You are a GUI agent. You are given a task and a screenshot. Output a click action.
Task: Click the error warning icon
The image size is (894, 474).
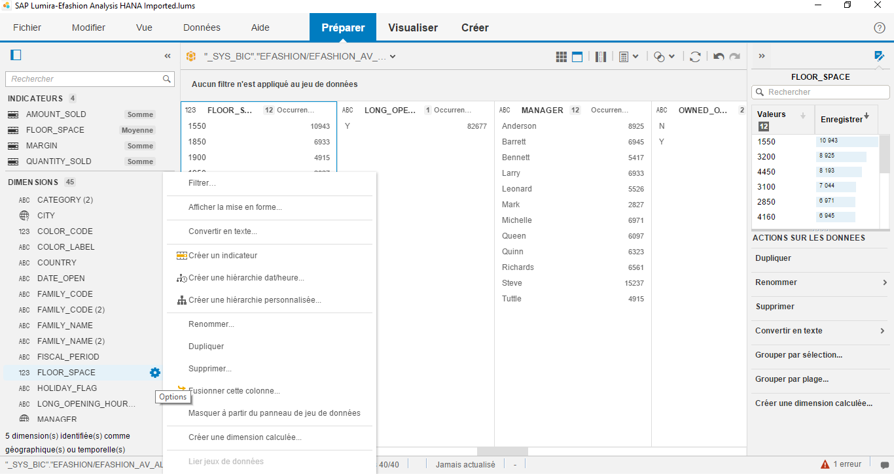click(825, 464)
